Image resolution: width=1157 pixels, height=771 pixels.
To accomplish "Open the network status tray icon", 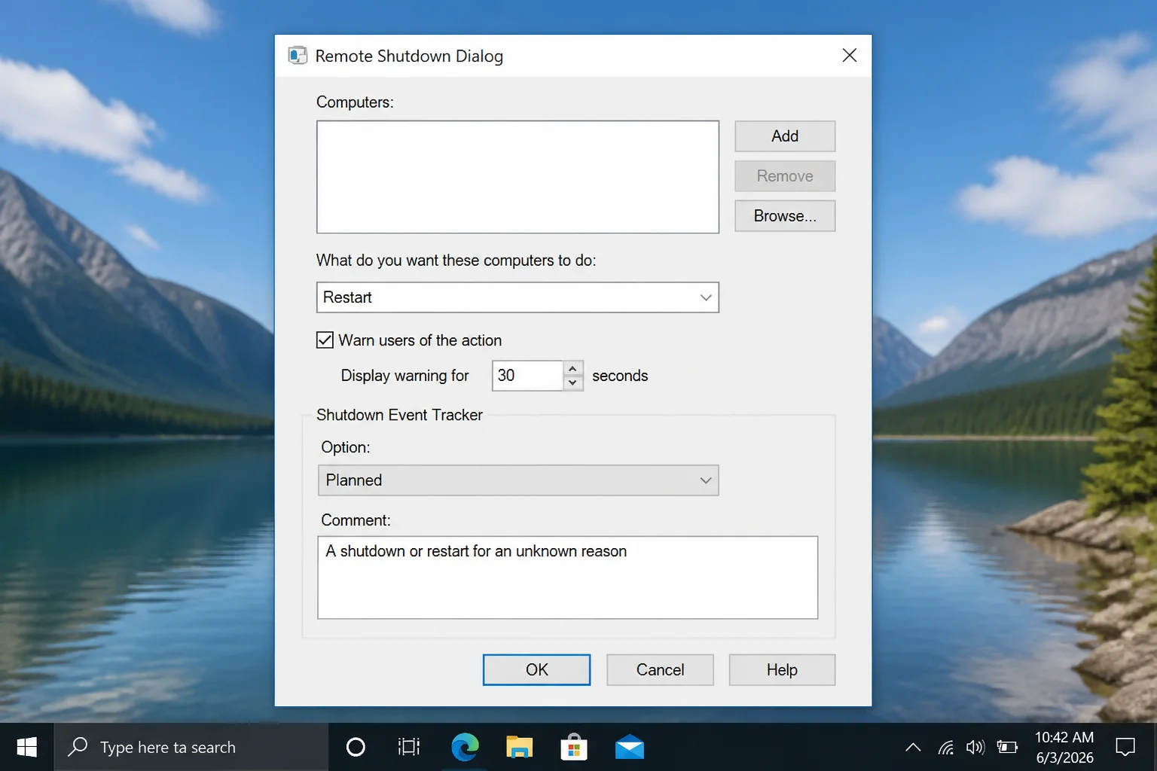I will click(x=945, y=747).
